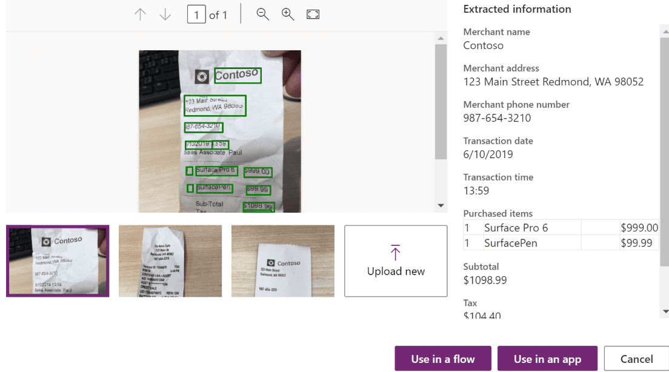Screen dimensions: 669x372
Task: Click the Surface Pro 6 box on receipt
Action: pos(216,171)
